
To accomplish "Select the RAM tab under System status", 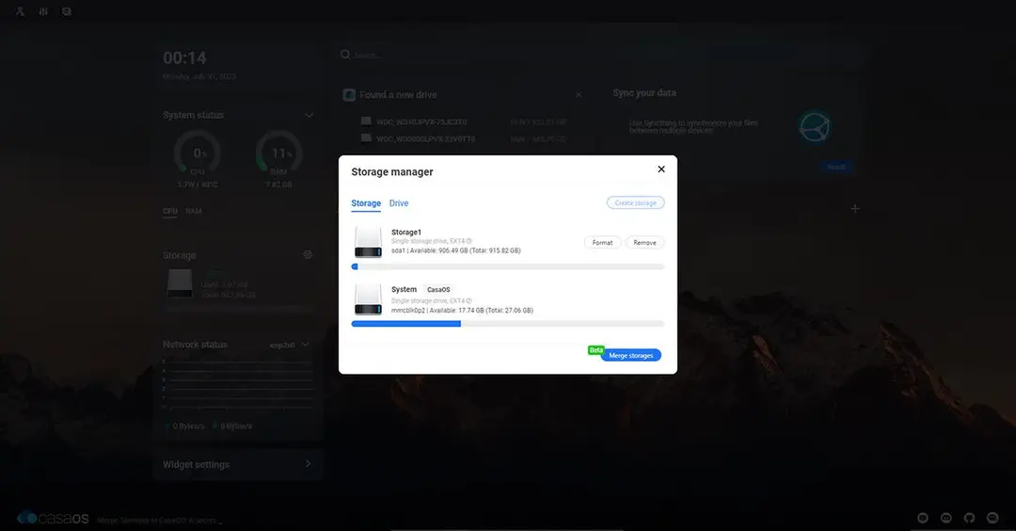I will [194, 211].
